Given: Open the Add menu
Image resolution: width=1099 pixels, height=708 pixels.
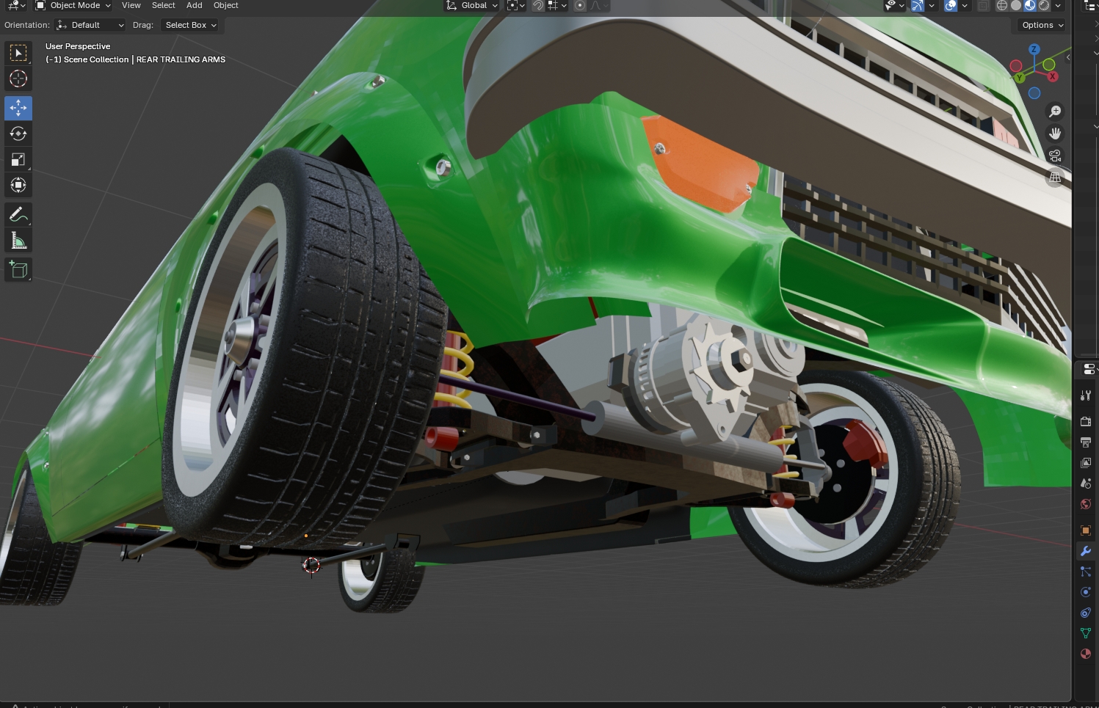Looking at the screenshot, I should click(195, 6).
